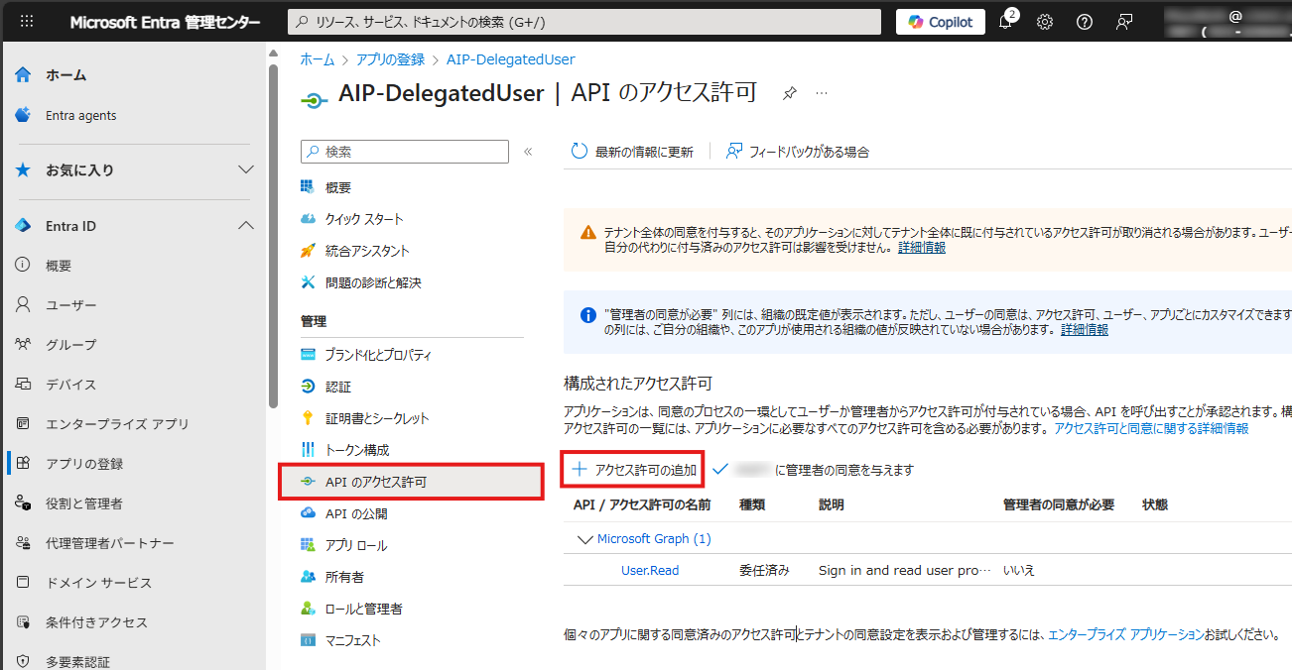Open マニフェスト menu item
Screen dimensions: 1292x670
[352, 640]
